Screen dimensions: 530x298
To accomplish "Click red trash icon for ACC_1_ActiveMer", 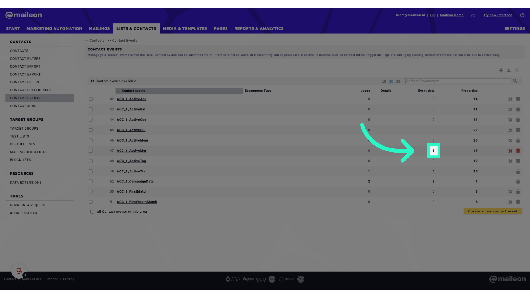I will click(518, 151).
